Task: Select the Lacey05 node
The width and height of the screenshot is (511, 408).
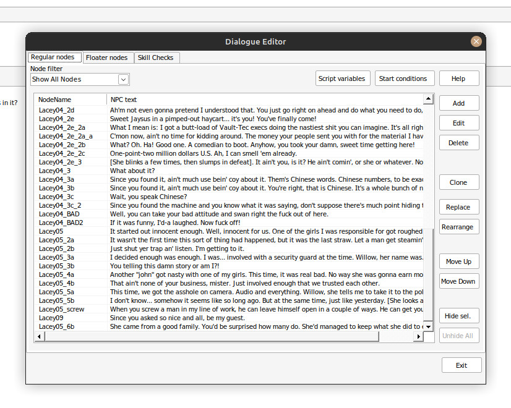Action: (229, 231)
